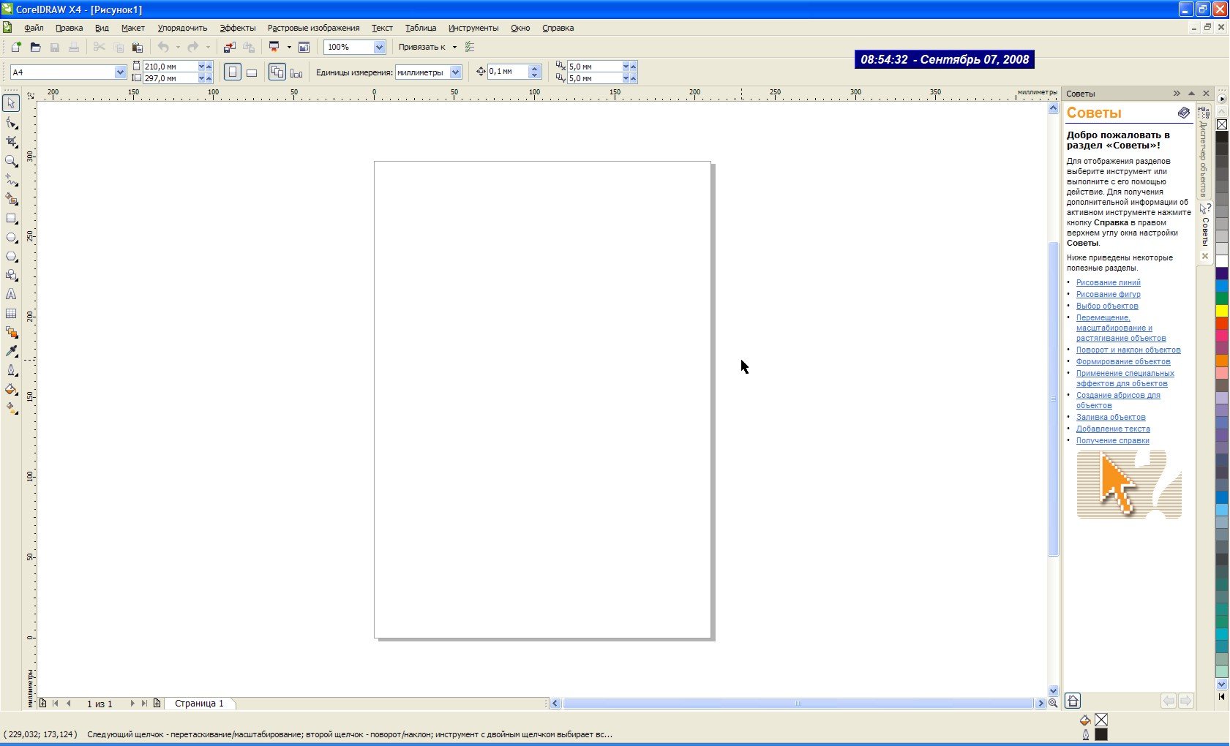Pick the Rectangle drawing tool
Screen dimensions: 1230x746
pos(12,218)
